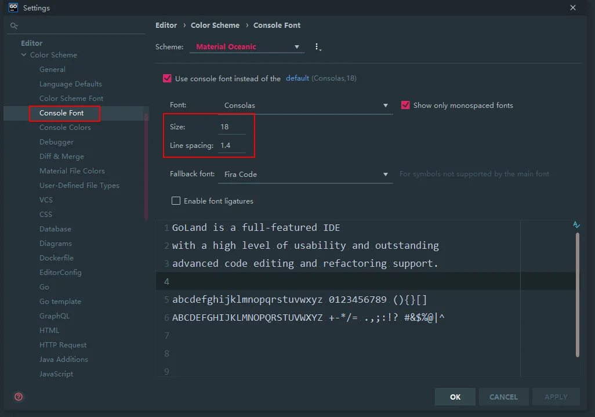
Task: Click preview line starting 'advanced code editing'
Action: tap(305, 263)
